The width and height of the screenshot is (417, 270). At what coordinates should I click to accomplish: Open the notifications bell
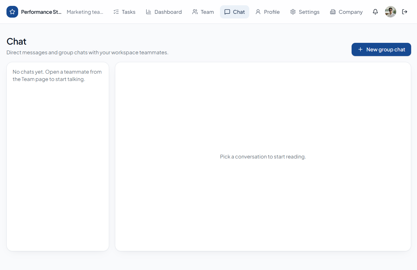point(375,12)
